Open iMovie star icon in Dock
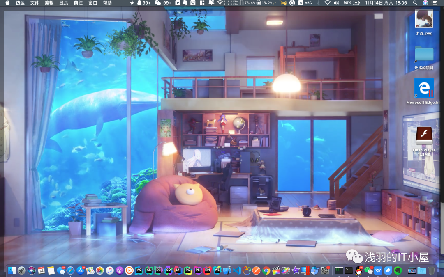The image size is (444, 277). tap(296, 270)
